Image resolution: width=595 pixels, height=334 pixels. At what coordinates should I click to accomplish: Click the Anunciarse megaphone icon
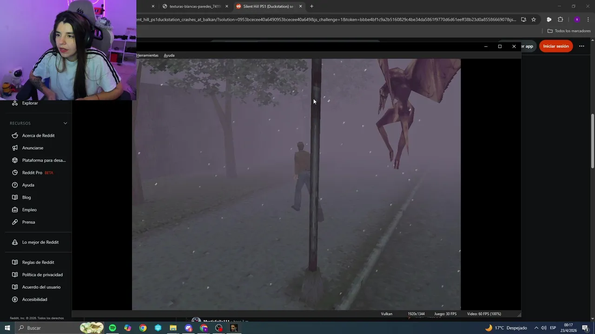coord(14,148)
